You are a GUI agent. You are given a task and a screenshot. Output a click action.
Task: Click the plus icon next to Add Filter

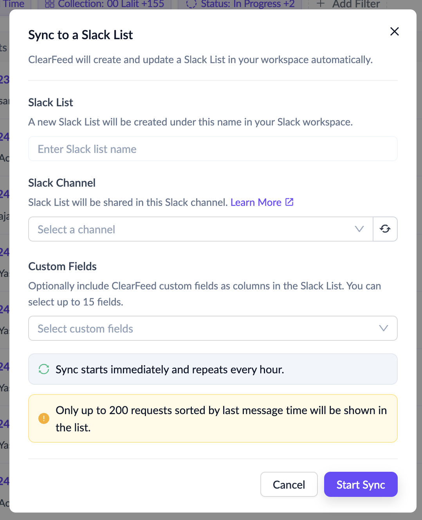tap(321, 4)
